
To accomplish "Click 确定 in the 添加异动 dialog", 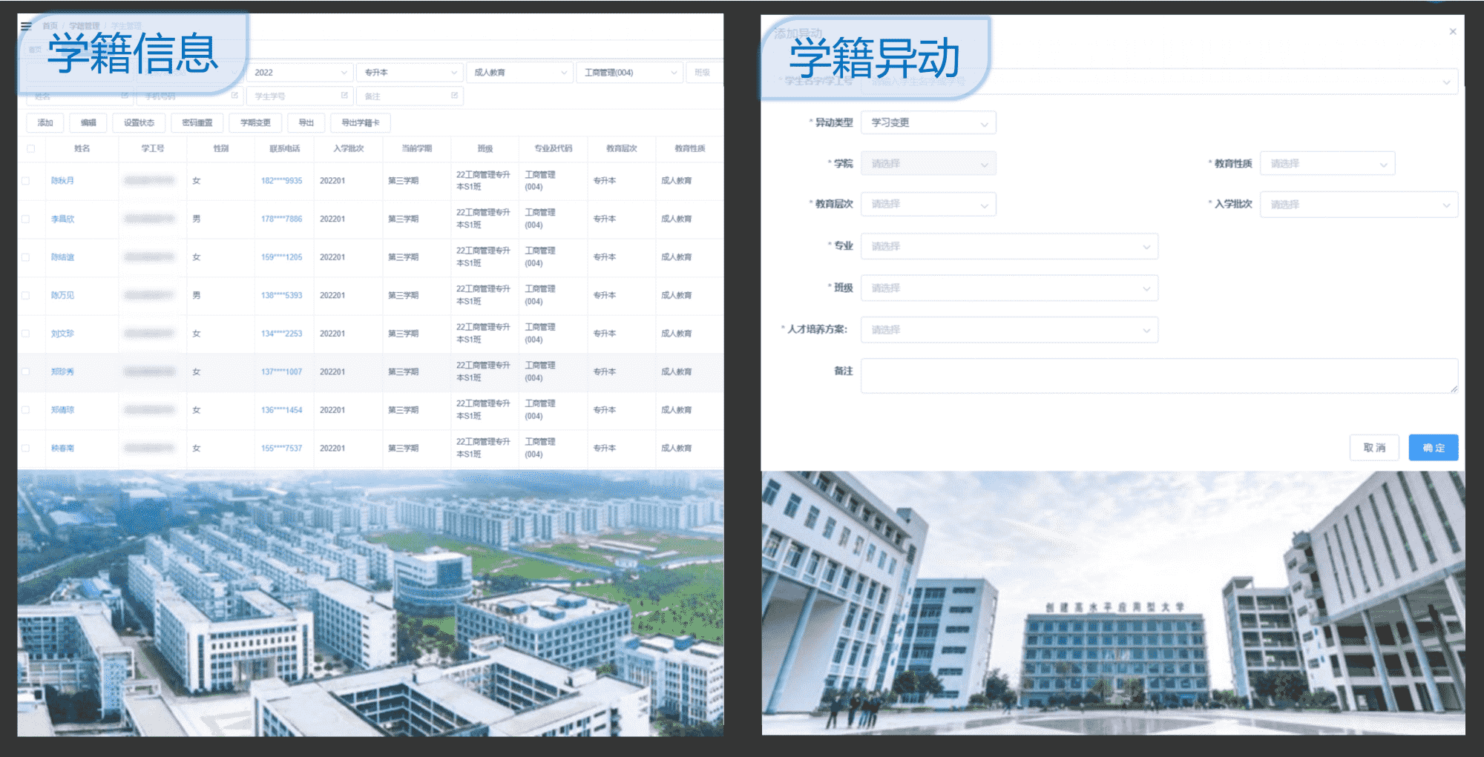I will click(x=1434, y=448).
